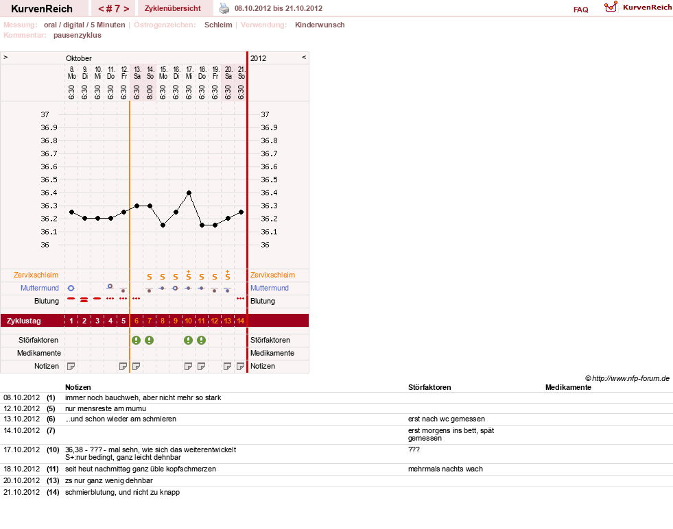
Task: Open the FAQ link
Action: 580,10
